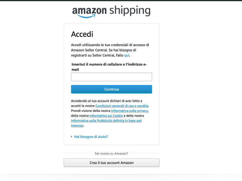
Task: Click the disclosure triangle beside the help link
Action: (x=71, y=137)
